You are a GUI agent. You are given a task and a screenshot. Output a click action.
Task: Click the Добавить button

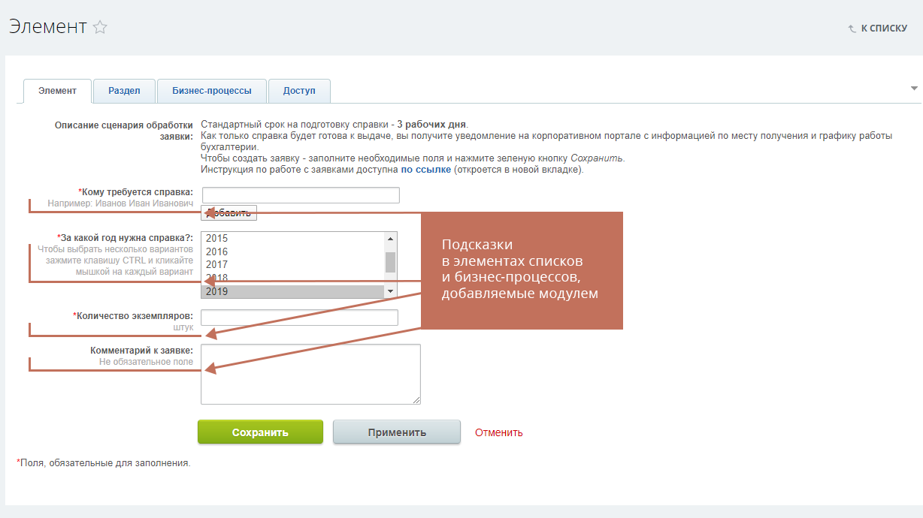pos(229,213)
